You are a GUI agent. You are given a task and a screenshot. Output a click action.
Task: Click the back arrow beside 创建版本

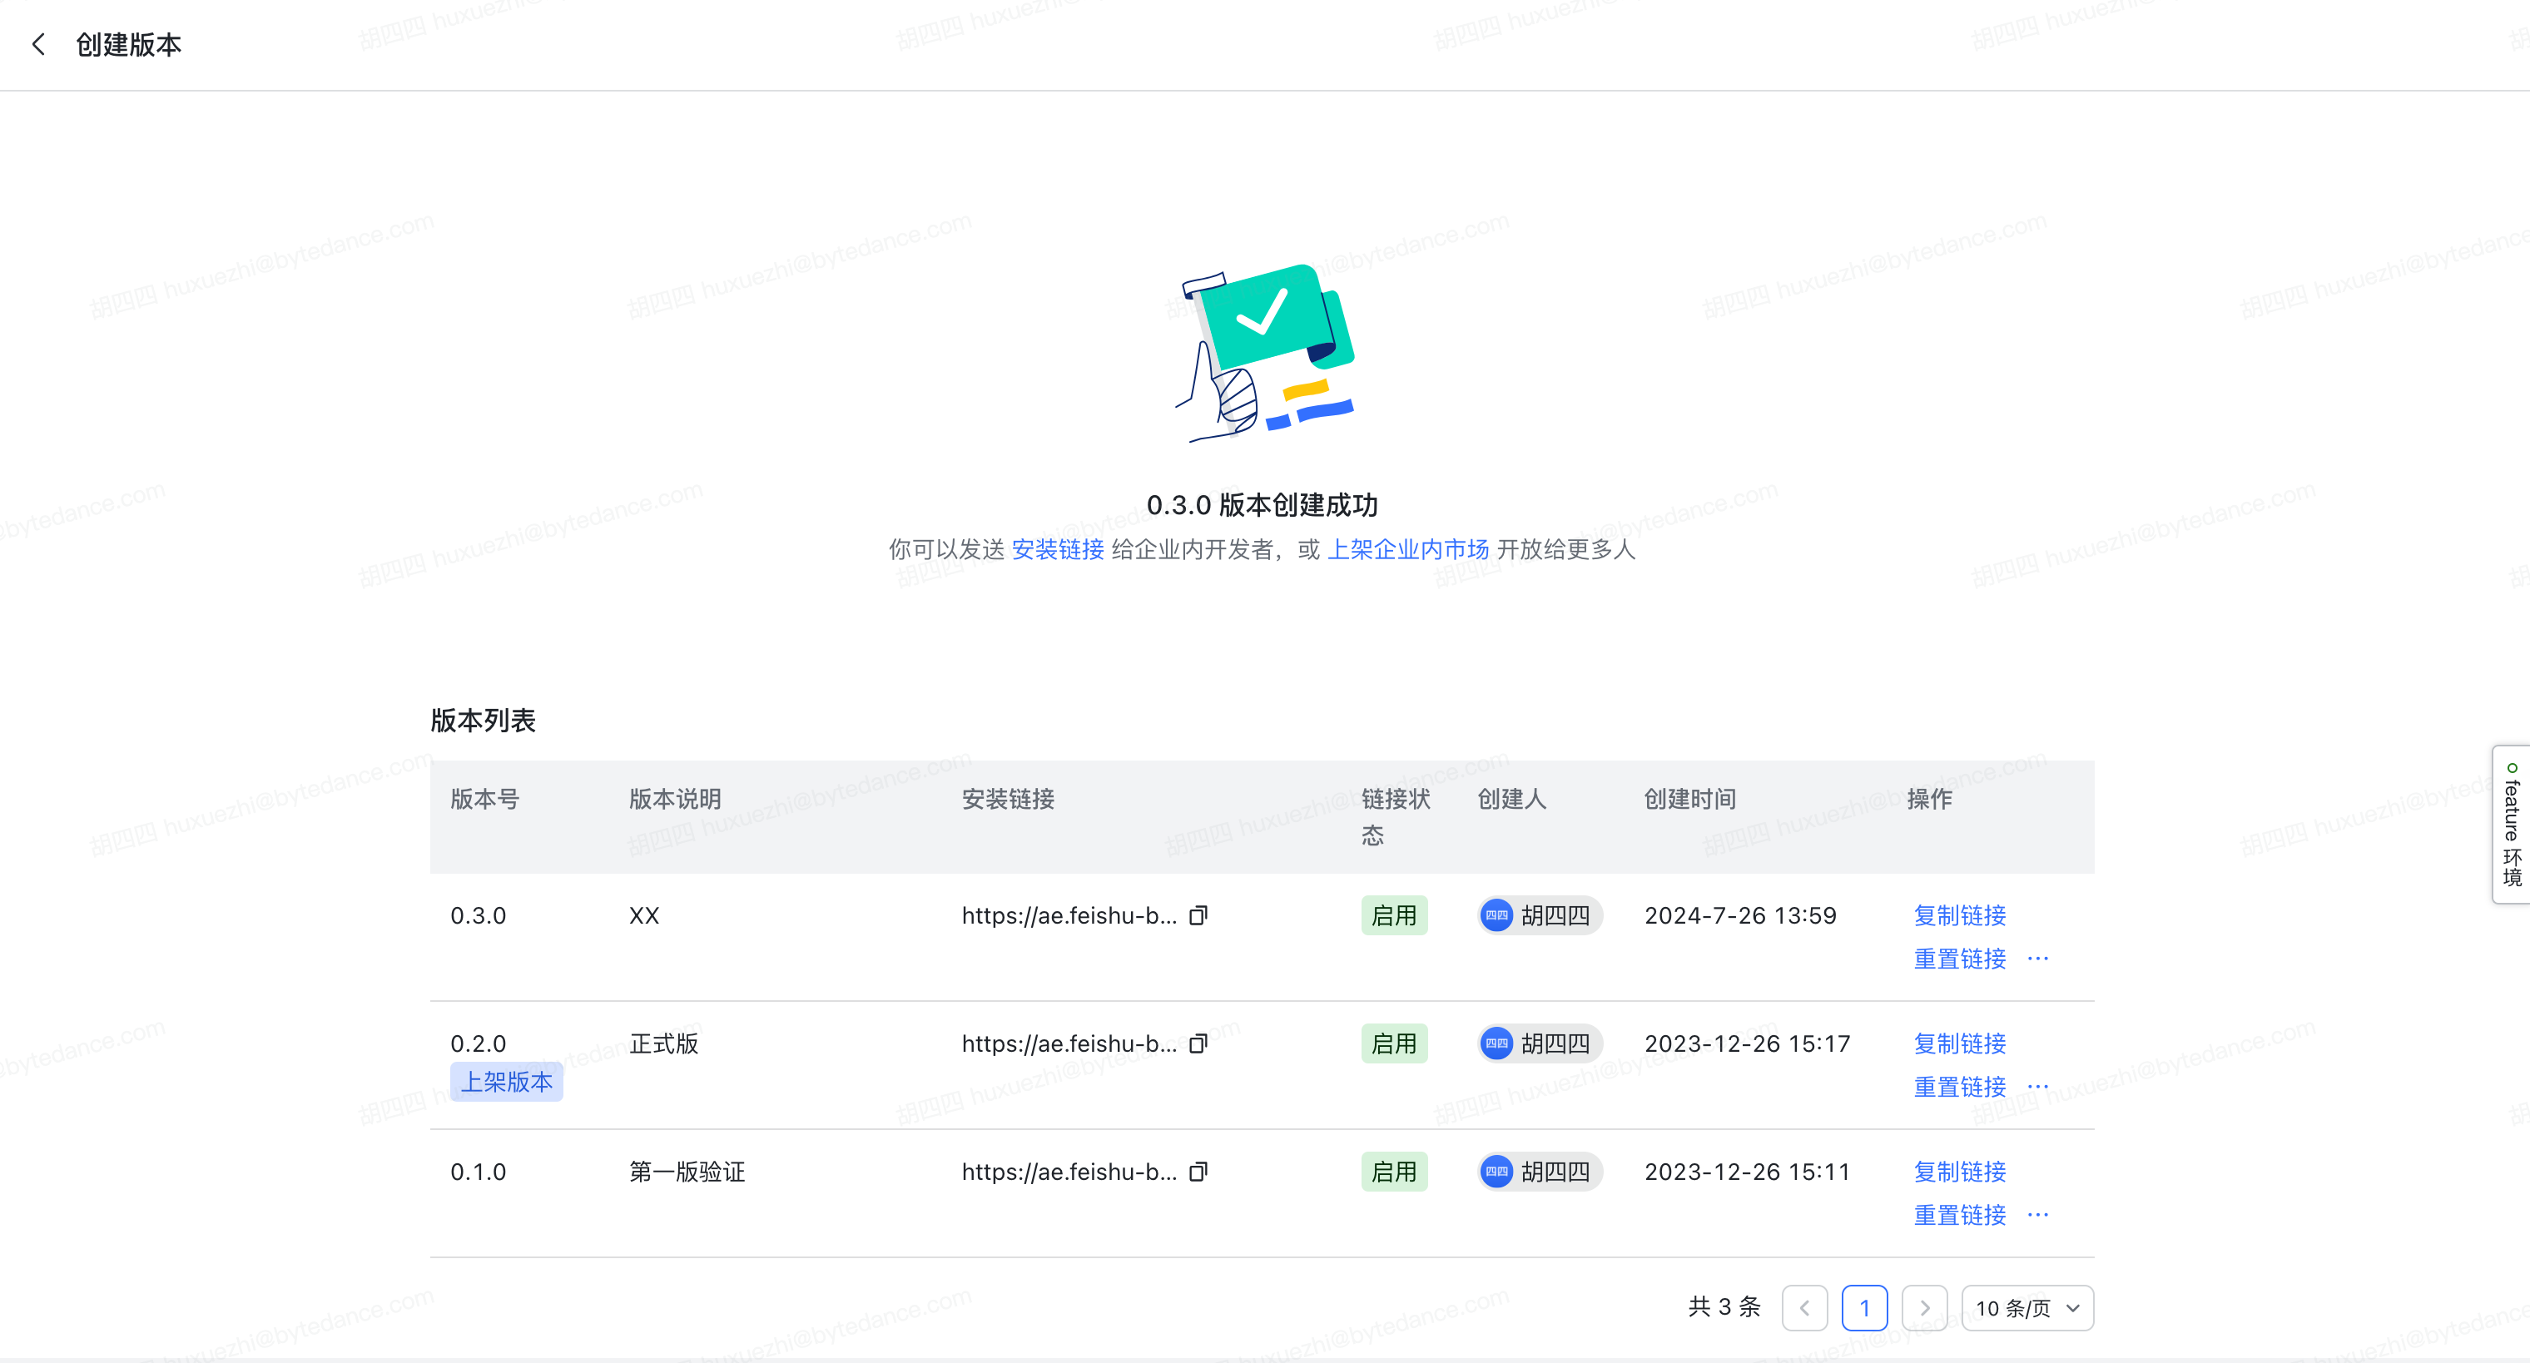pos(39,45)
